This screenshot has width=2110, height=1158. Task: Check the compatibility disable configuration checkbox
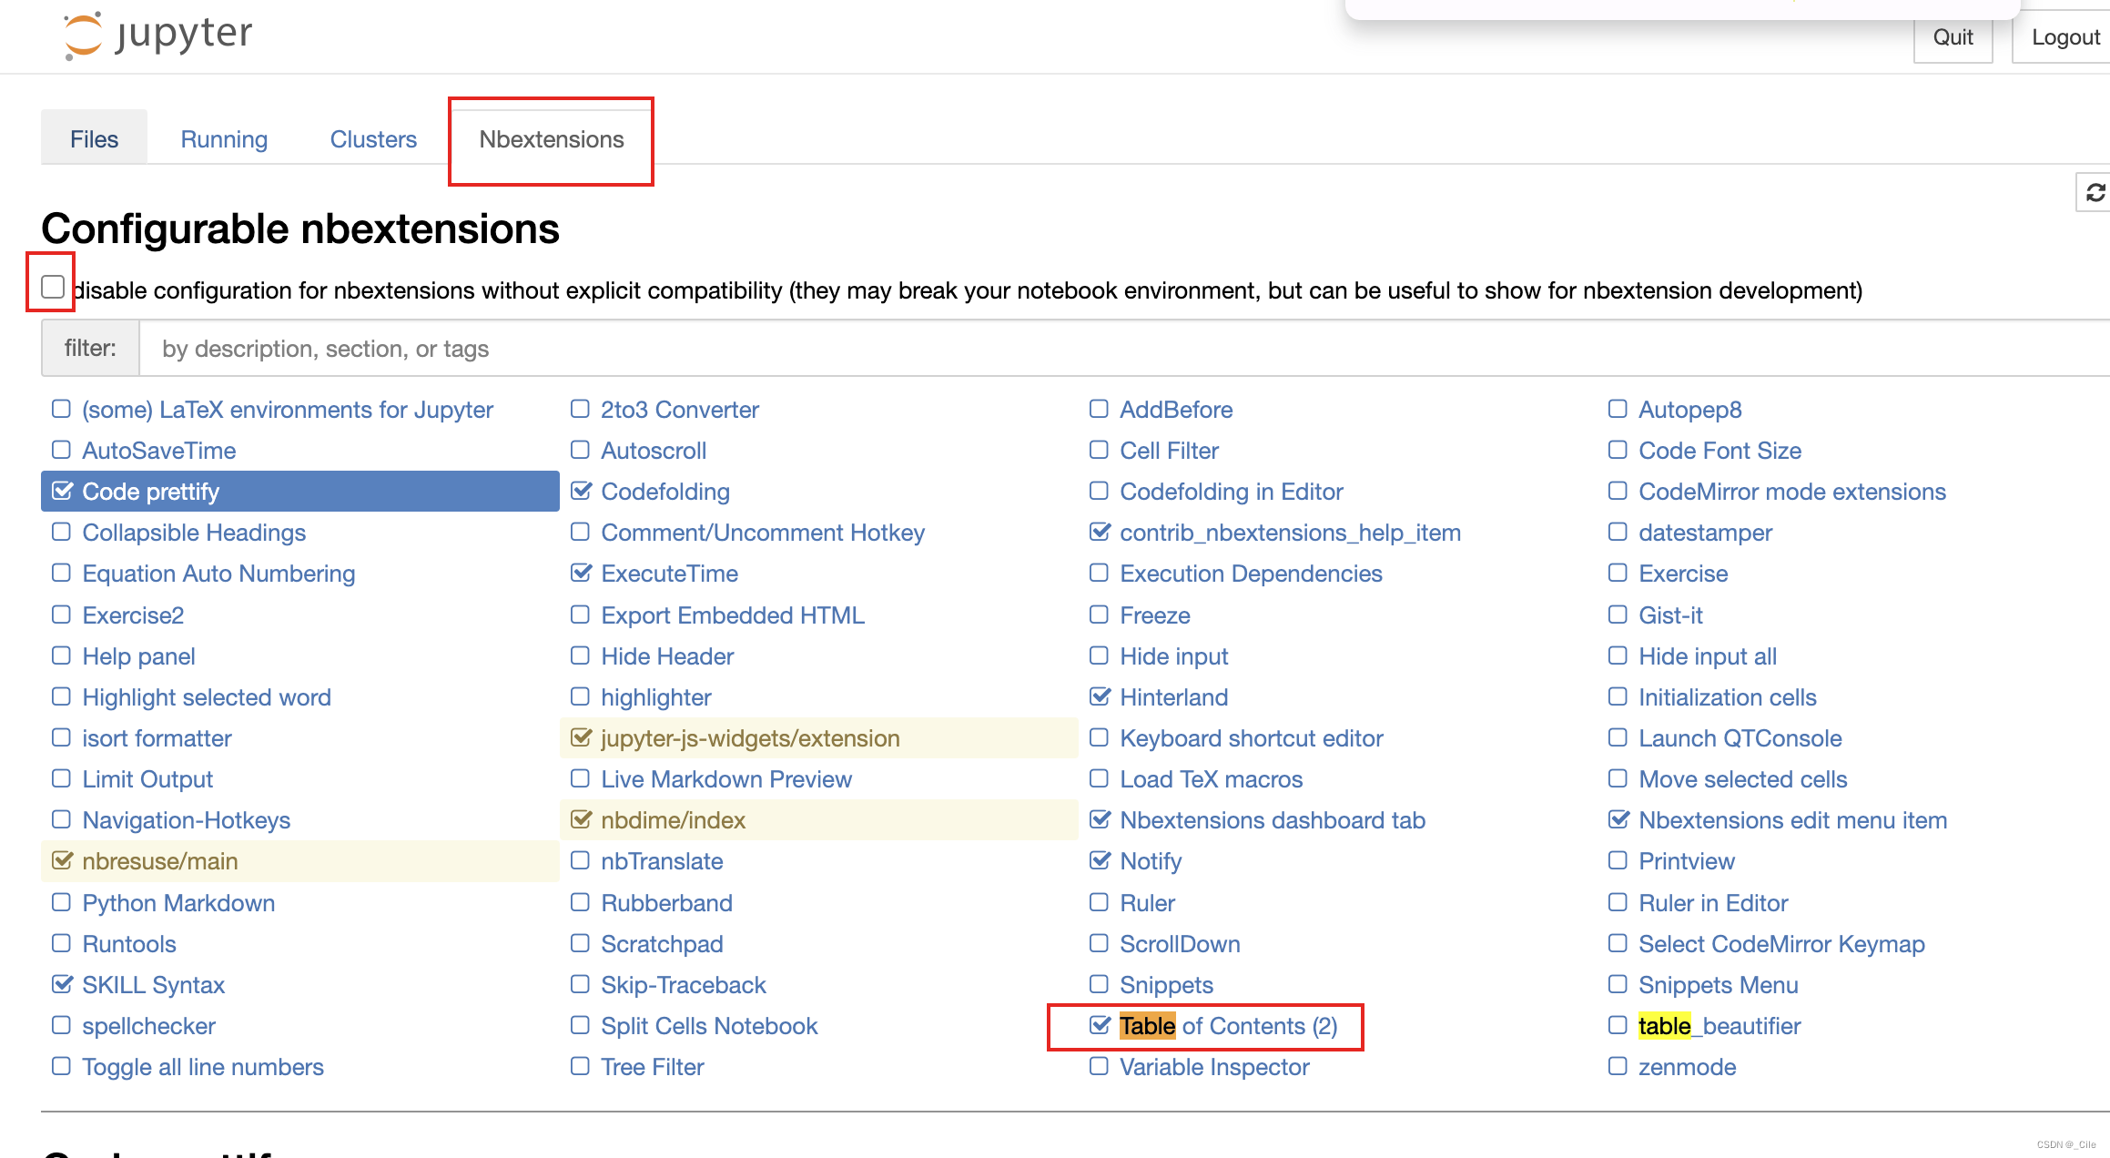pyautogui.click(x=52, y=287)
